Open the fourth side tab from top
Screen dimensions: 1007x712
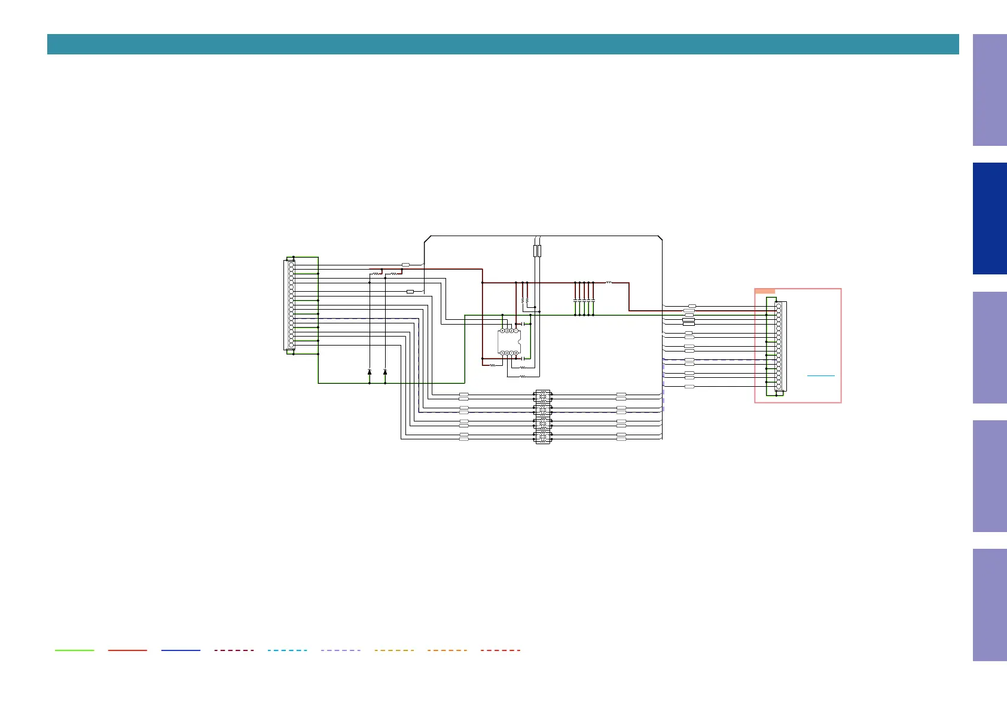click(x=990, y=476)
